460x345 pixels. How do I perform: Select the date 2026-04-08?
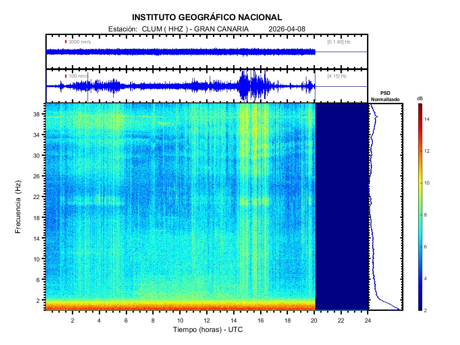[x=287, y=29]
